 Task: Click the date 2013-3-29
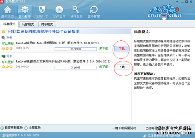[x=23, y=48]
